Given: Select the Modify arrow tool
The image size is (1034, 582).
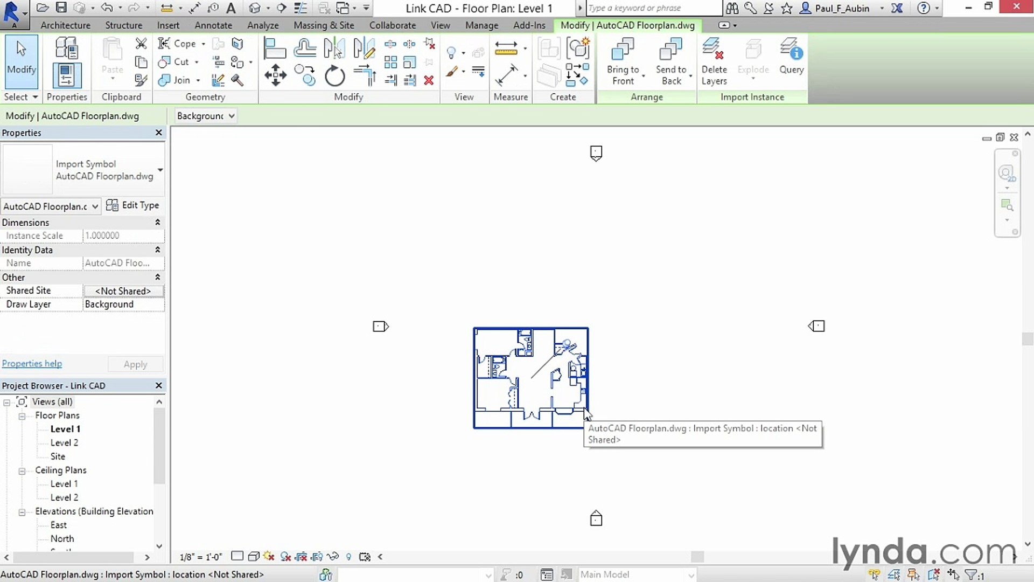Looking at the screenshot, I should pos(22,61).
